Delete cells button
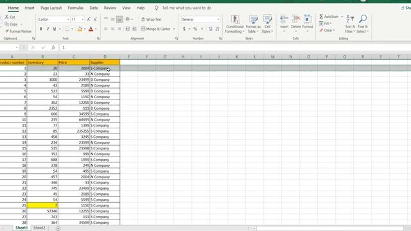The height and width of the screenshot is (231, 411). [296, 24]
